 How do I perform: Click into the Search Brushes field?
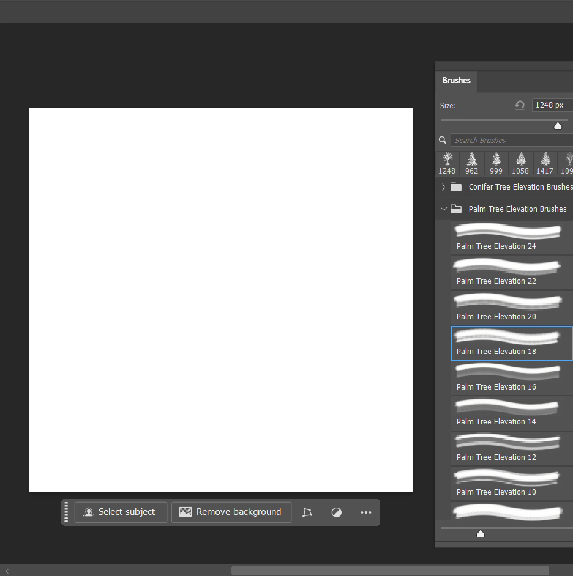(x=511, y=140)
